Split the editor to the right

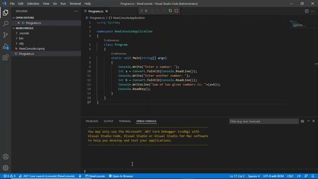pyautogui.click(x=307, y=11)
